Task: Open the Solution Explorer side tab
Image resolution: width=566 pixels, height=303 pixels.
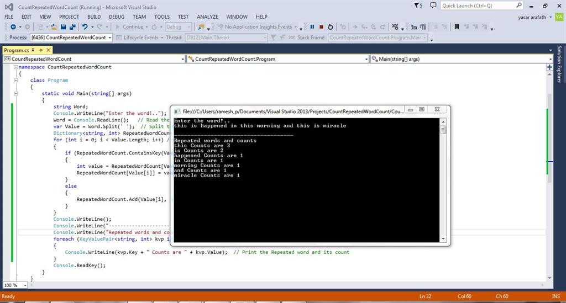Action: coord(559,65)
